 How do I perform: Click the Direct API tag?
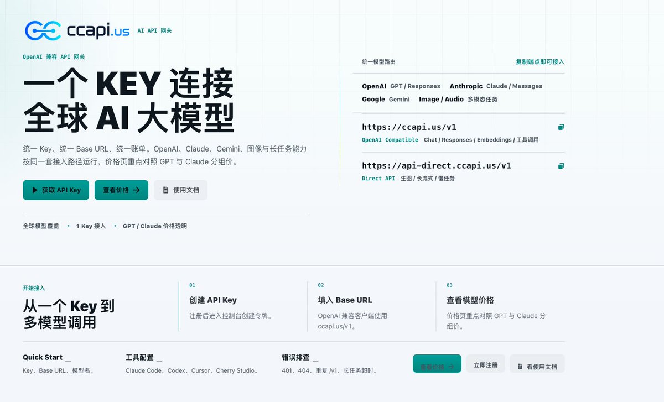click(378, 179)
